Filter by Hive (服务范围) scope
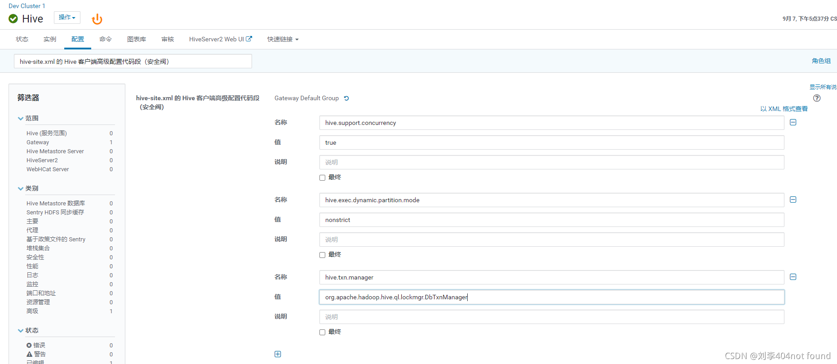 click(x=47, y=133)
